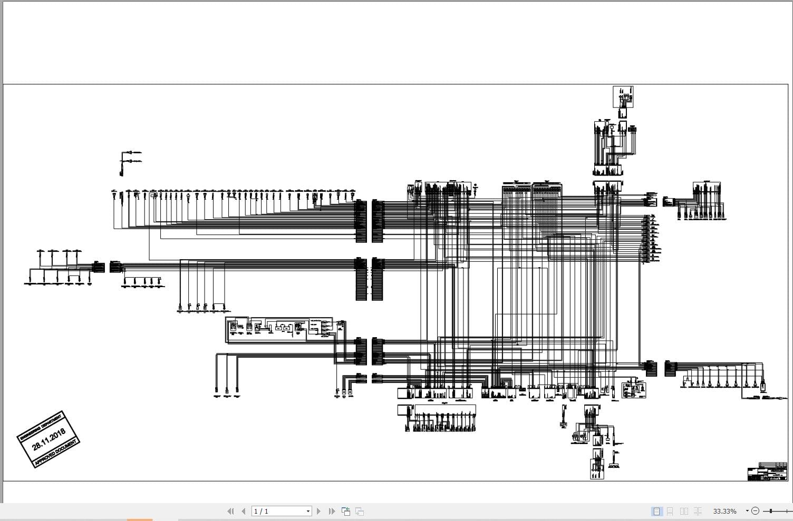Open the zoom level dropdown arrow

747,510
